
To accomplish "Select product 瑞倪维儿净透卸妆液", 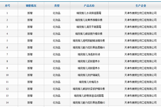I will [x=89, y=54].
